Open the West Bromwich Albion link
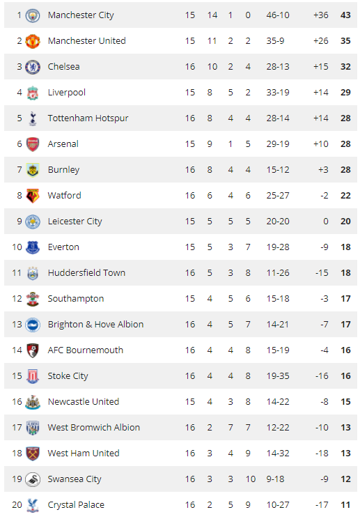Image resolution: width=360 pixels, height=519 pixels. 93,428
